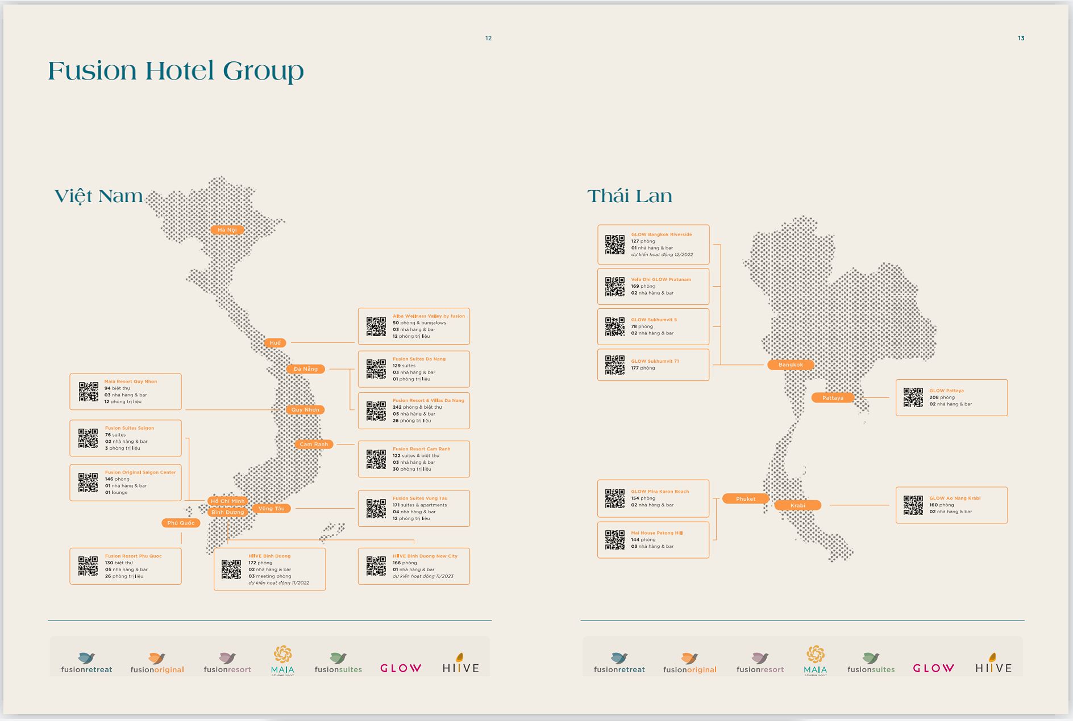Click the Thái Lan section heading
The width and height of the screenshot is (1073, 721).
(x=629, y=196)
